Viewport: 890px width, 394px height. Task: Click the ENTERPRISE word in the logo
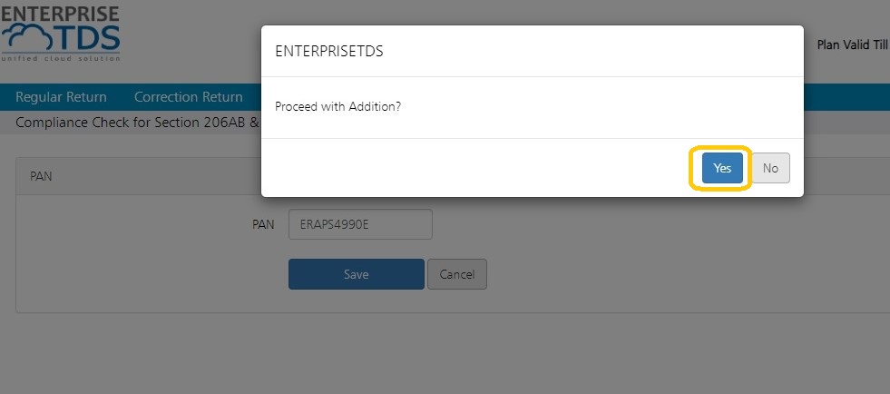[61, 14]
